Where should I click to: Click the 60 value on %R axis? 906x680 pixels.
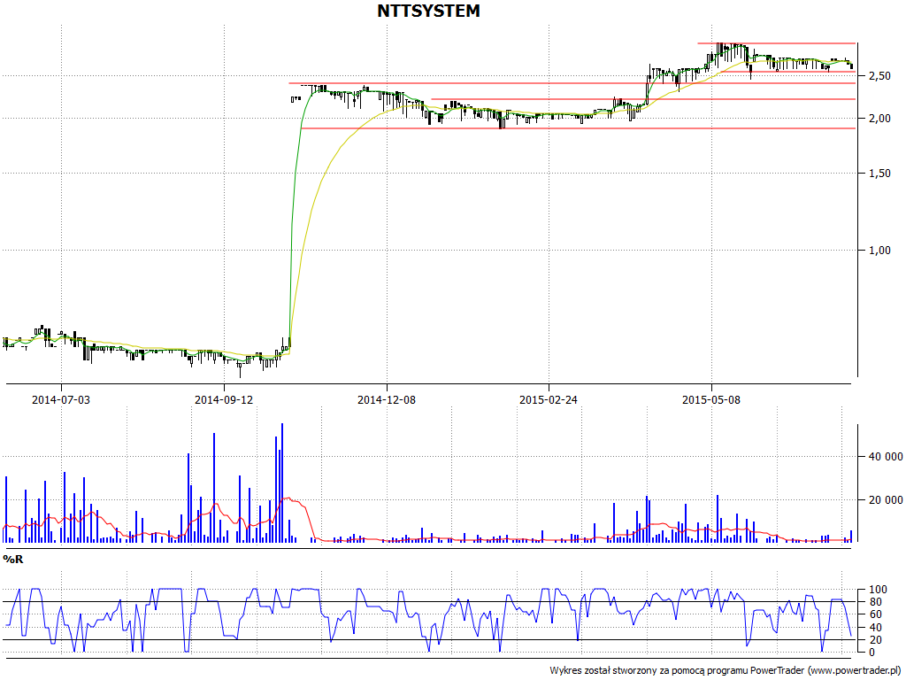coord(876,614)
